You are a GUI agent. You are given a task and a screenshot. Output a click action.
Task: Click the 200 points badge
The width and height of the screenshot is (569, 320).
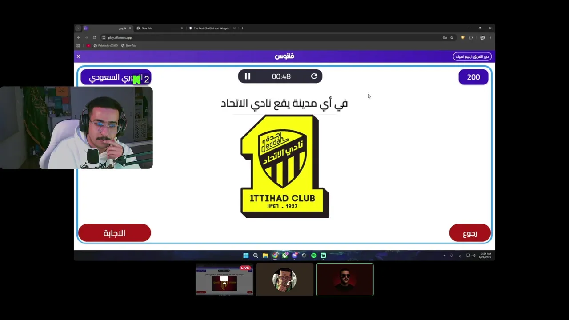click(473, 77)
